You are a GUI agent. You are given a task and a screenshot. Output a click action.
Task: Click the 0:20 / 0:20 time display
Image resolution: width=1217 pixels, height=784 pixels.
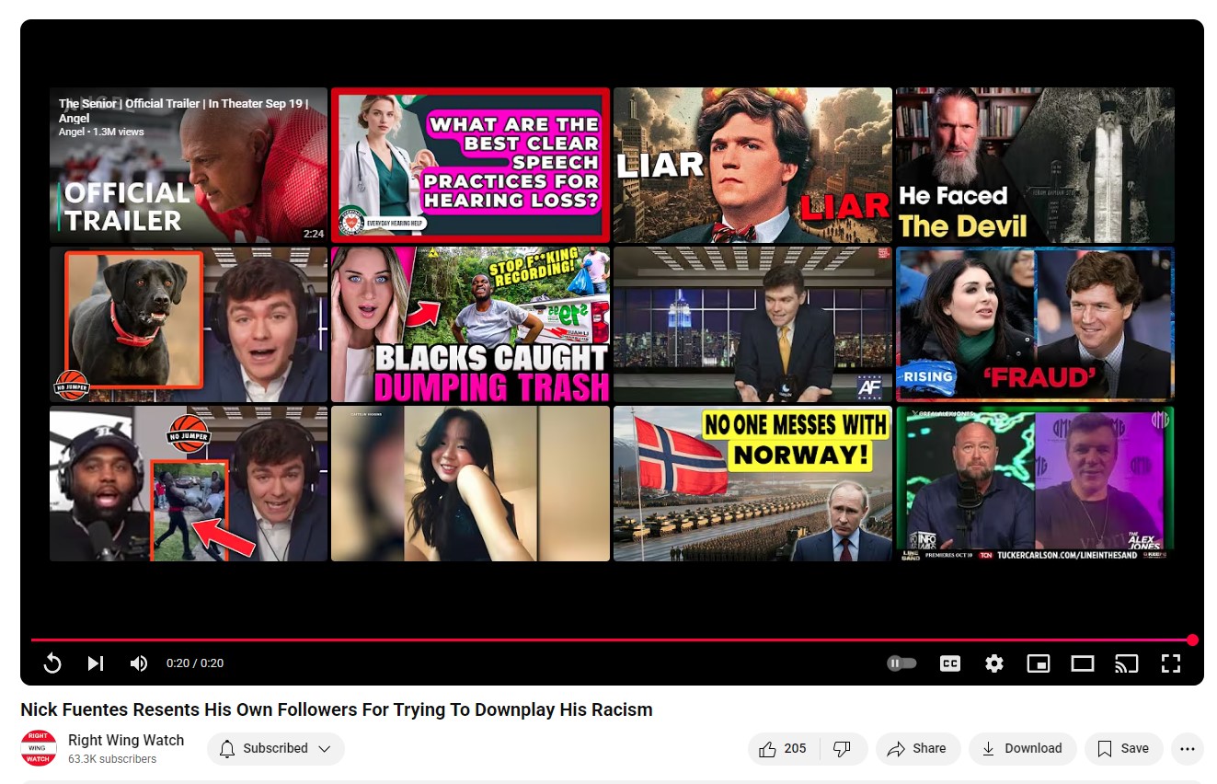click(x=195, y=663)
